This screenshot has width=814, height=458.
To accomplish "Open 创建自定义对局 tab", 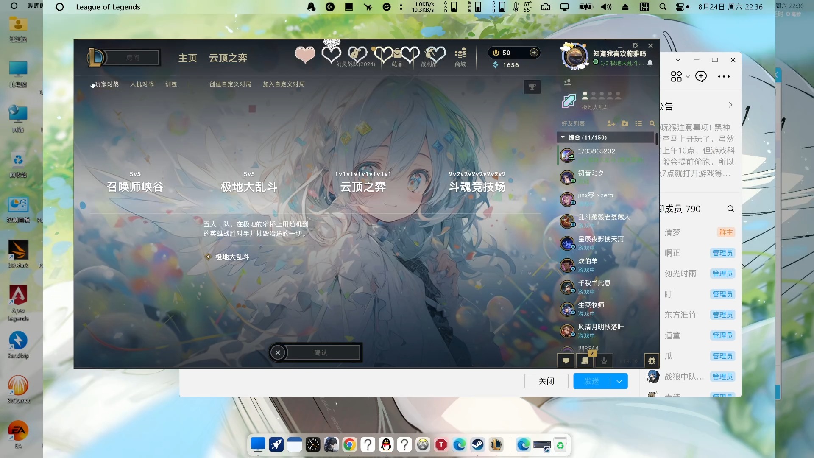I will pos(230,84).
